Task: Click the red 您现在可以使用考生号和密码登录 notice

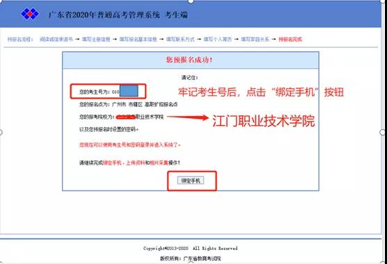Action: click(x=130, y=145)
